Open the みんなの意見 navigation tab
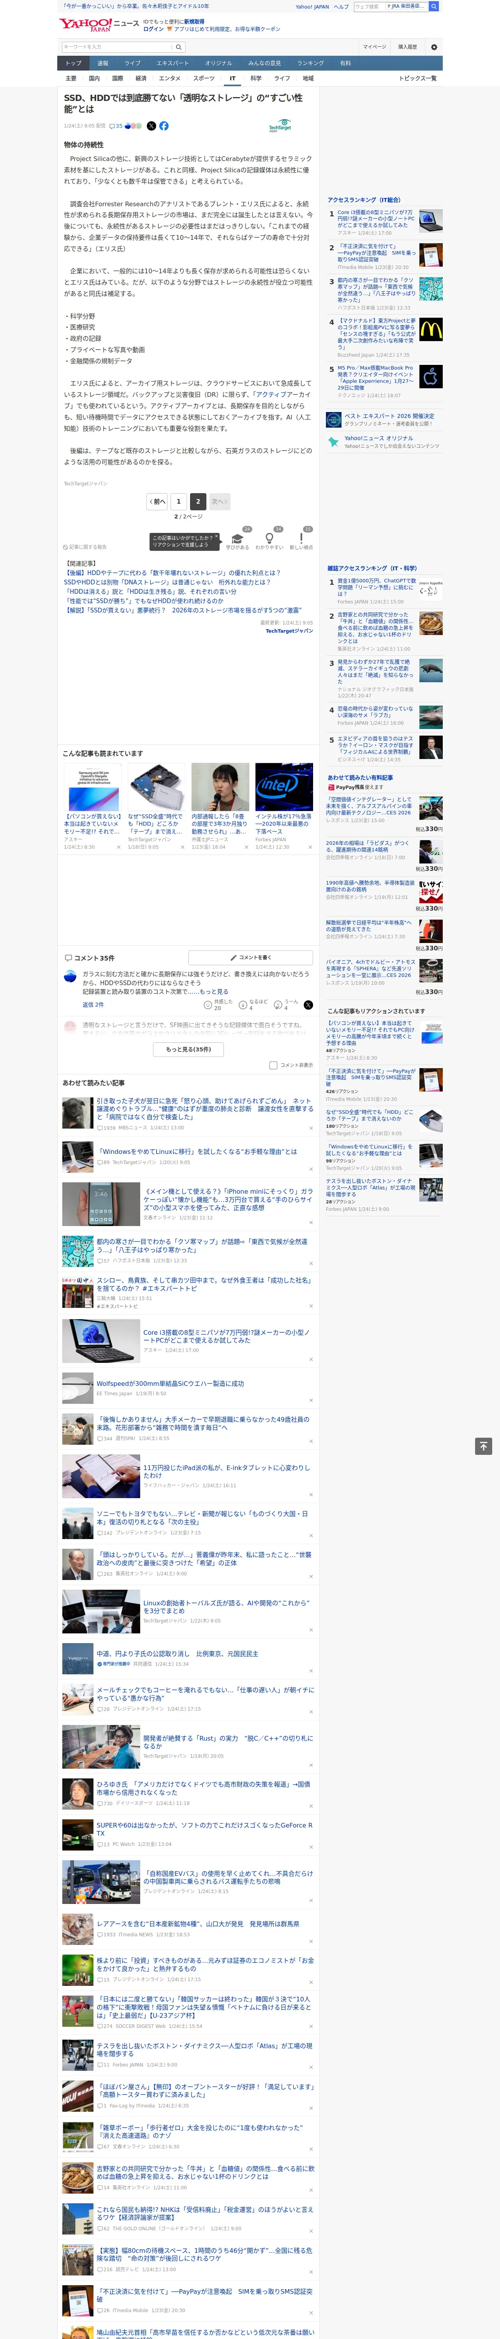Image resolution: width=500 pixels, height=2339 pixels. point(264,64)
